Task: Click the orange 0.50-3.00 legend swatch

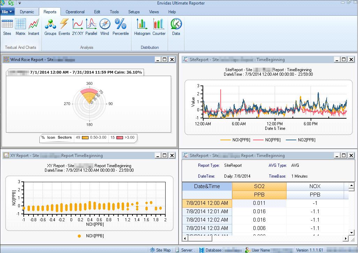Action: pos(85,138)
